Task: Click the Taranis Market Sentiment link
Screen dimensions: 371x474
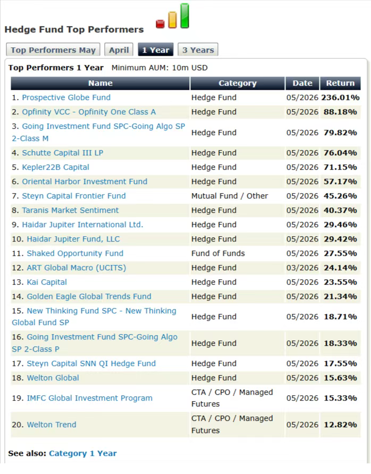Action: (70, 210)
